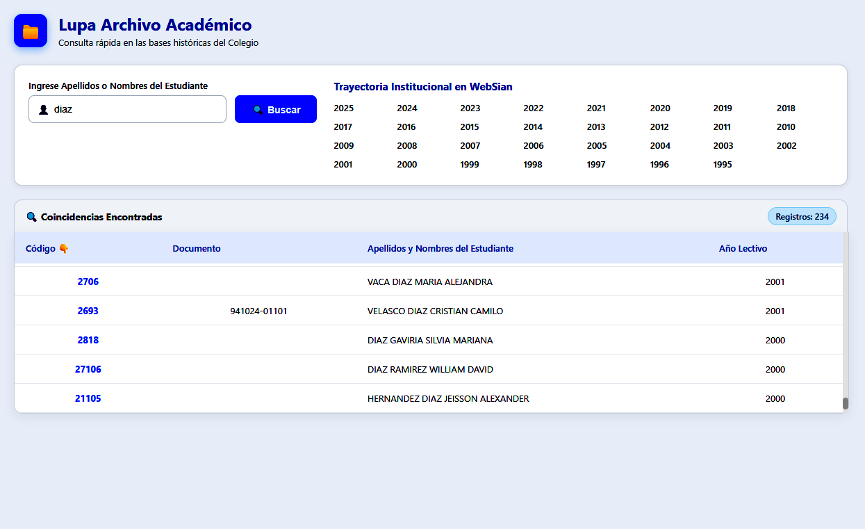865x529 pixels.
Task: Open year 2025 in Trayectoria Institucional
Action: (343, 108)
